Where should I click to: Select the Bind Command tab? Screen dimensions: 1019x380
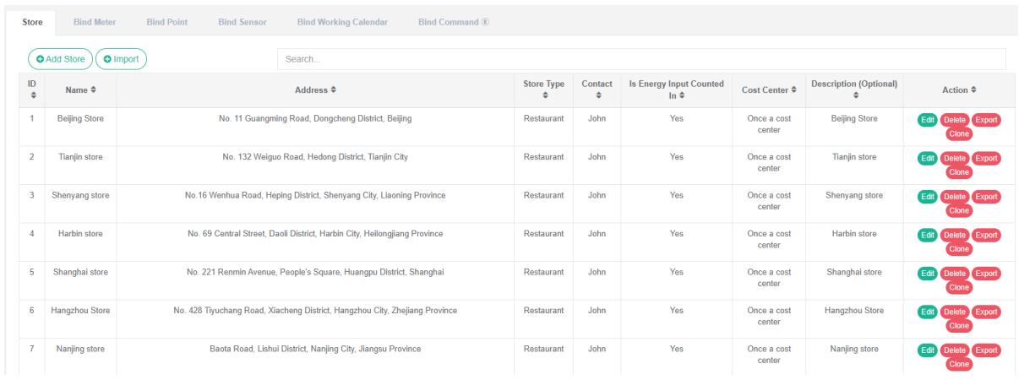(x=453, y=22)
